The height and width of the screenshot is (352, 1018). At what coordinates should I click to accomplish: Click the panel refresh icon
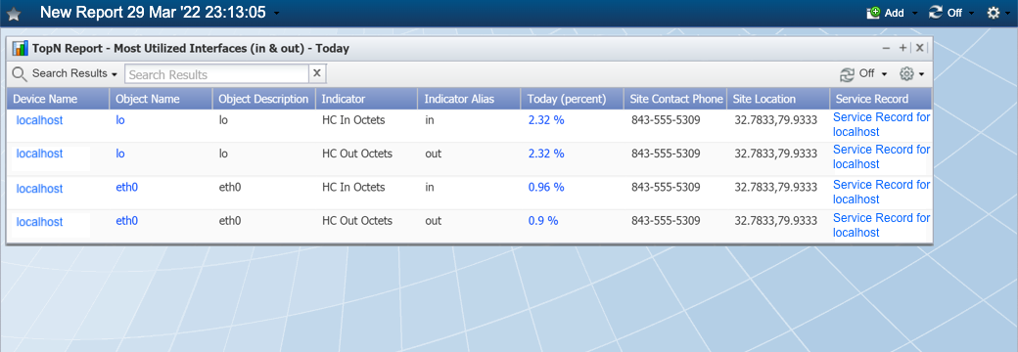coord(847,74)
